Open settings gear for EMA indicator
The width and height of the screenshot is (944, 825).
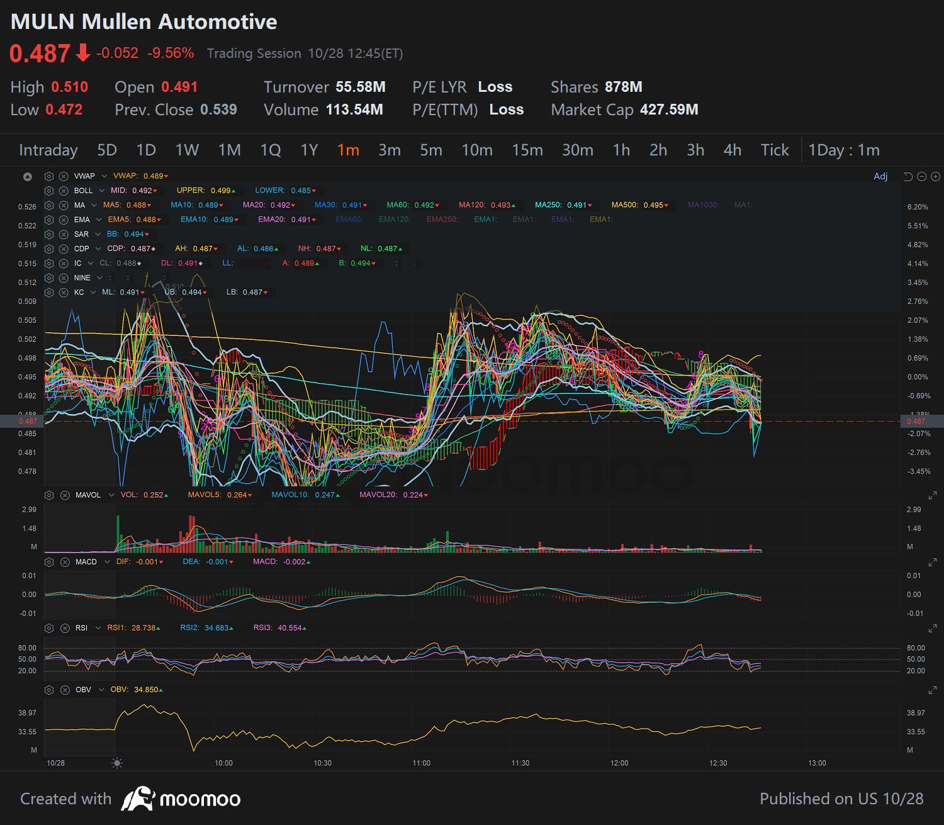point(49,220)
